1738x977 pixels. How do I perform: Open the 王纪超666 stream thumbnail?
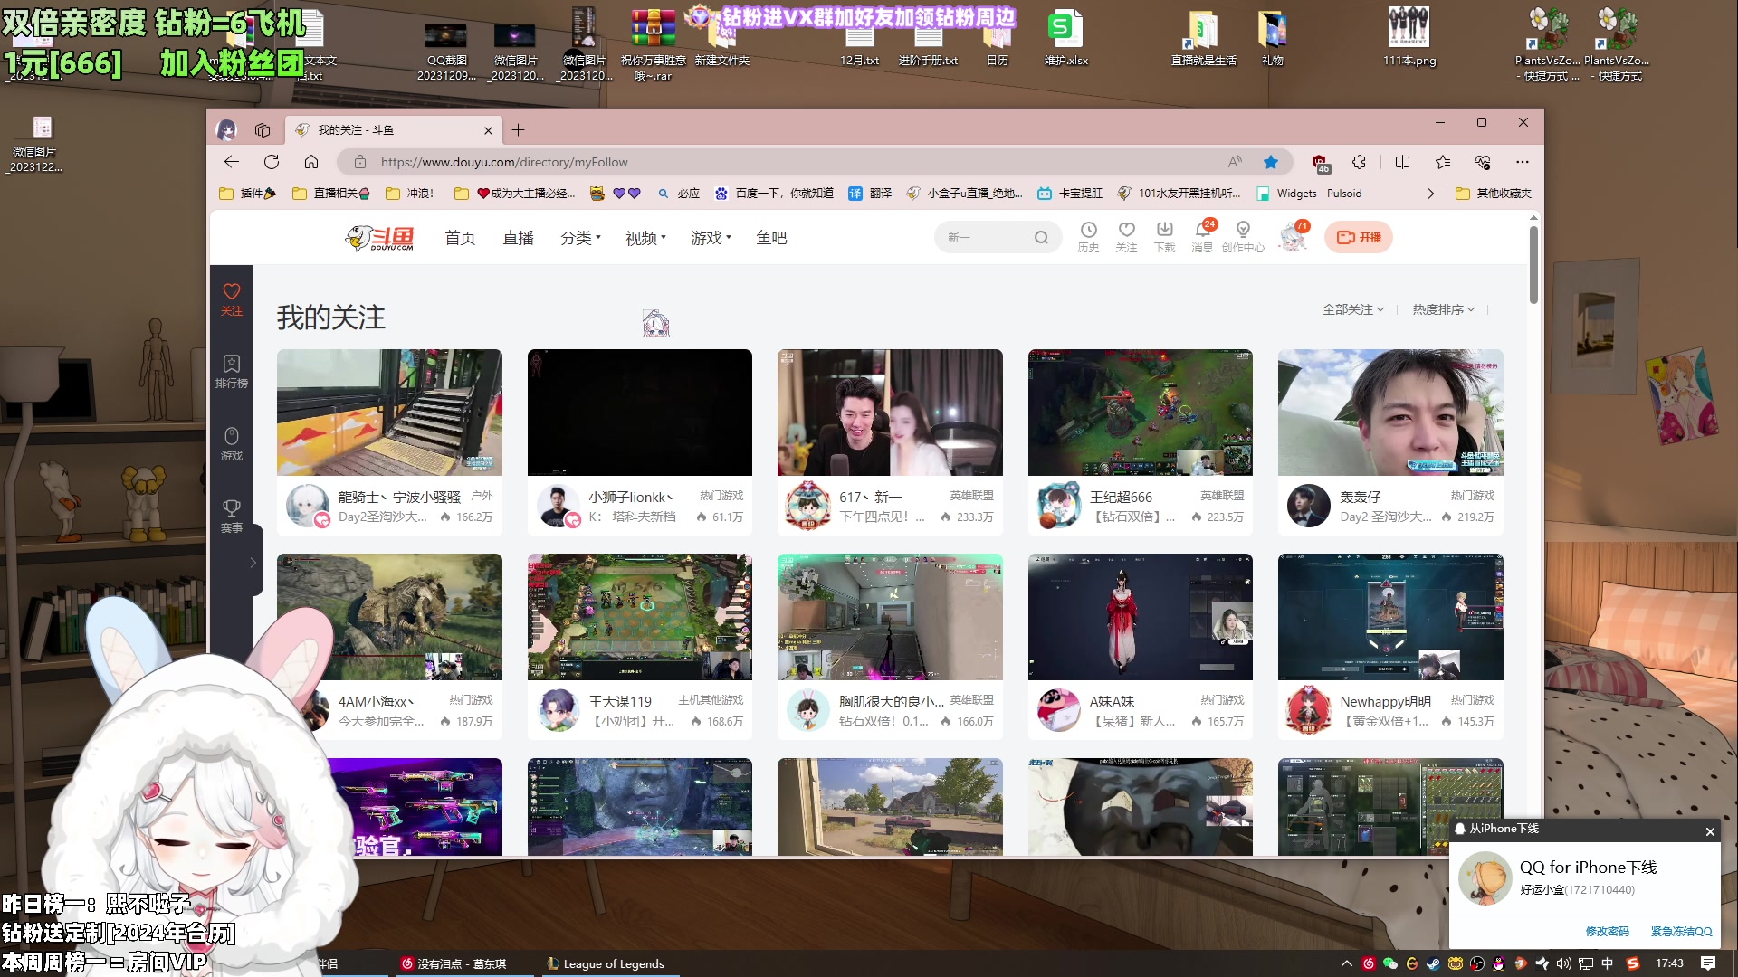[1140, 413]
